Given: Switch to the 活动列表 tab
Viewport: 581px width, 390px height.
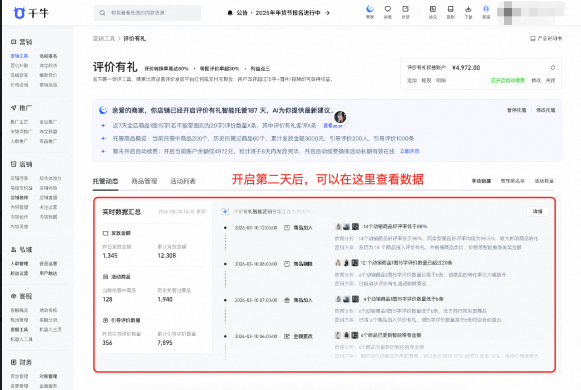Looking at the screenshot, I should point(183,181).
